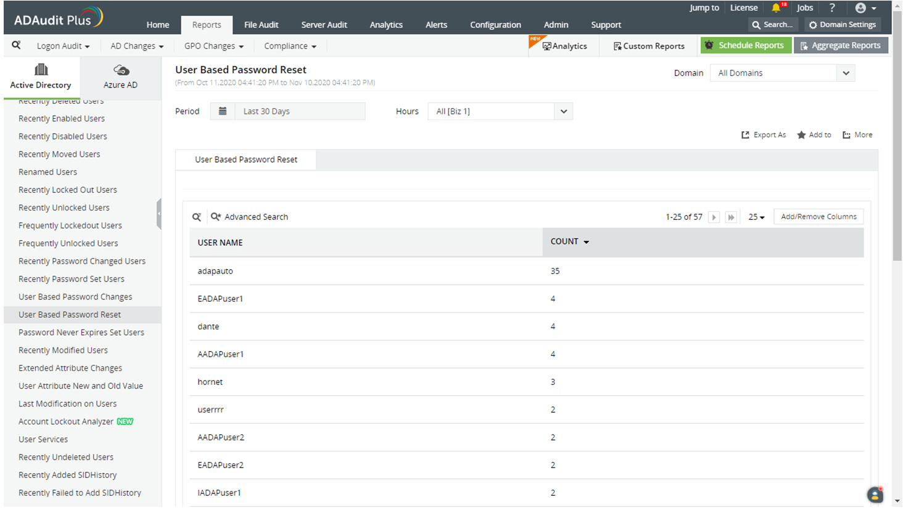Open Account Lockout Analyzer report

[66, 422]
